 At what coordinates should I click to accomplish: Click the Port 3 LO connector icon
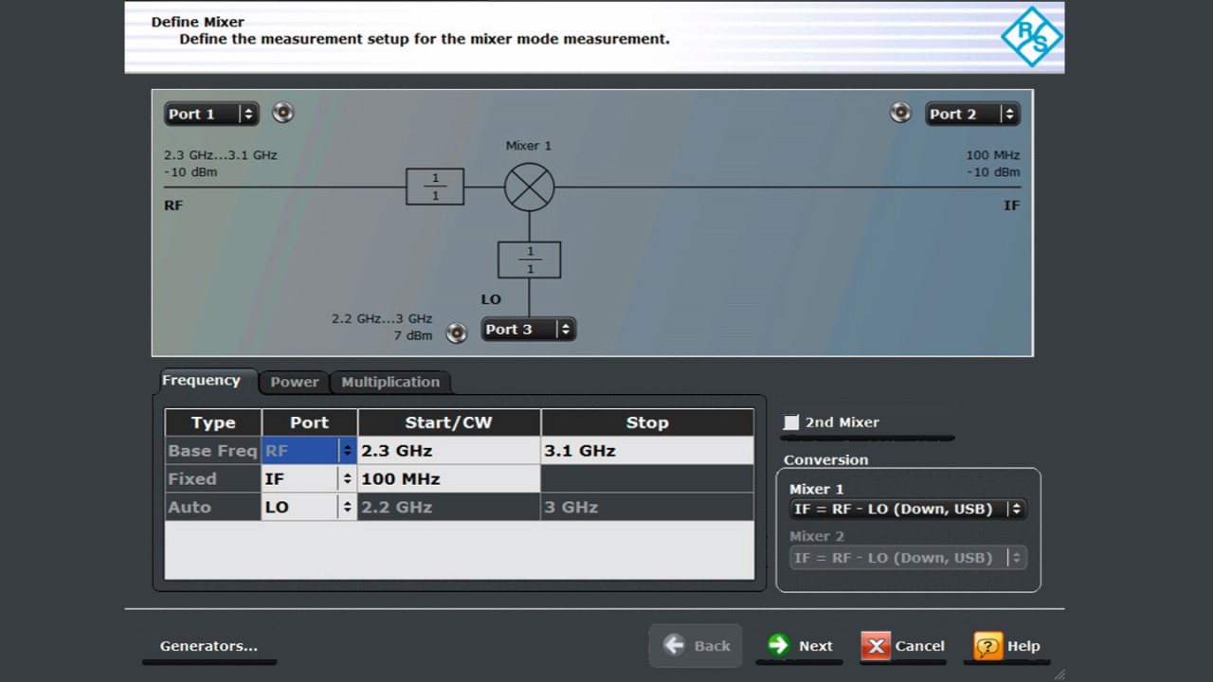click(x=457, y=332)
